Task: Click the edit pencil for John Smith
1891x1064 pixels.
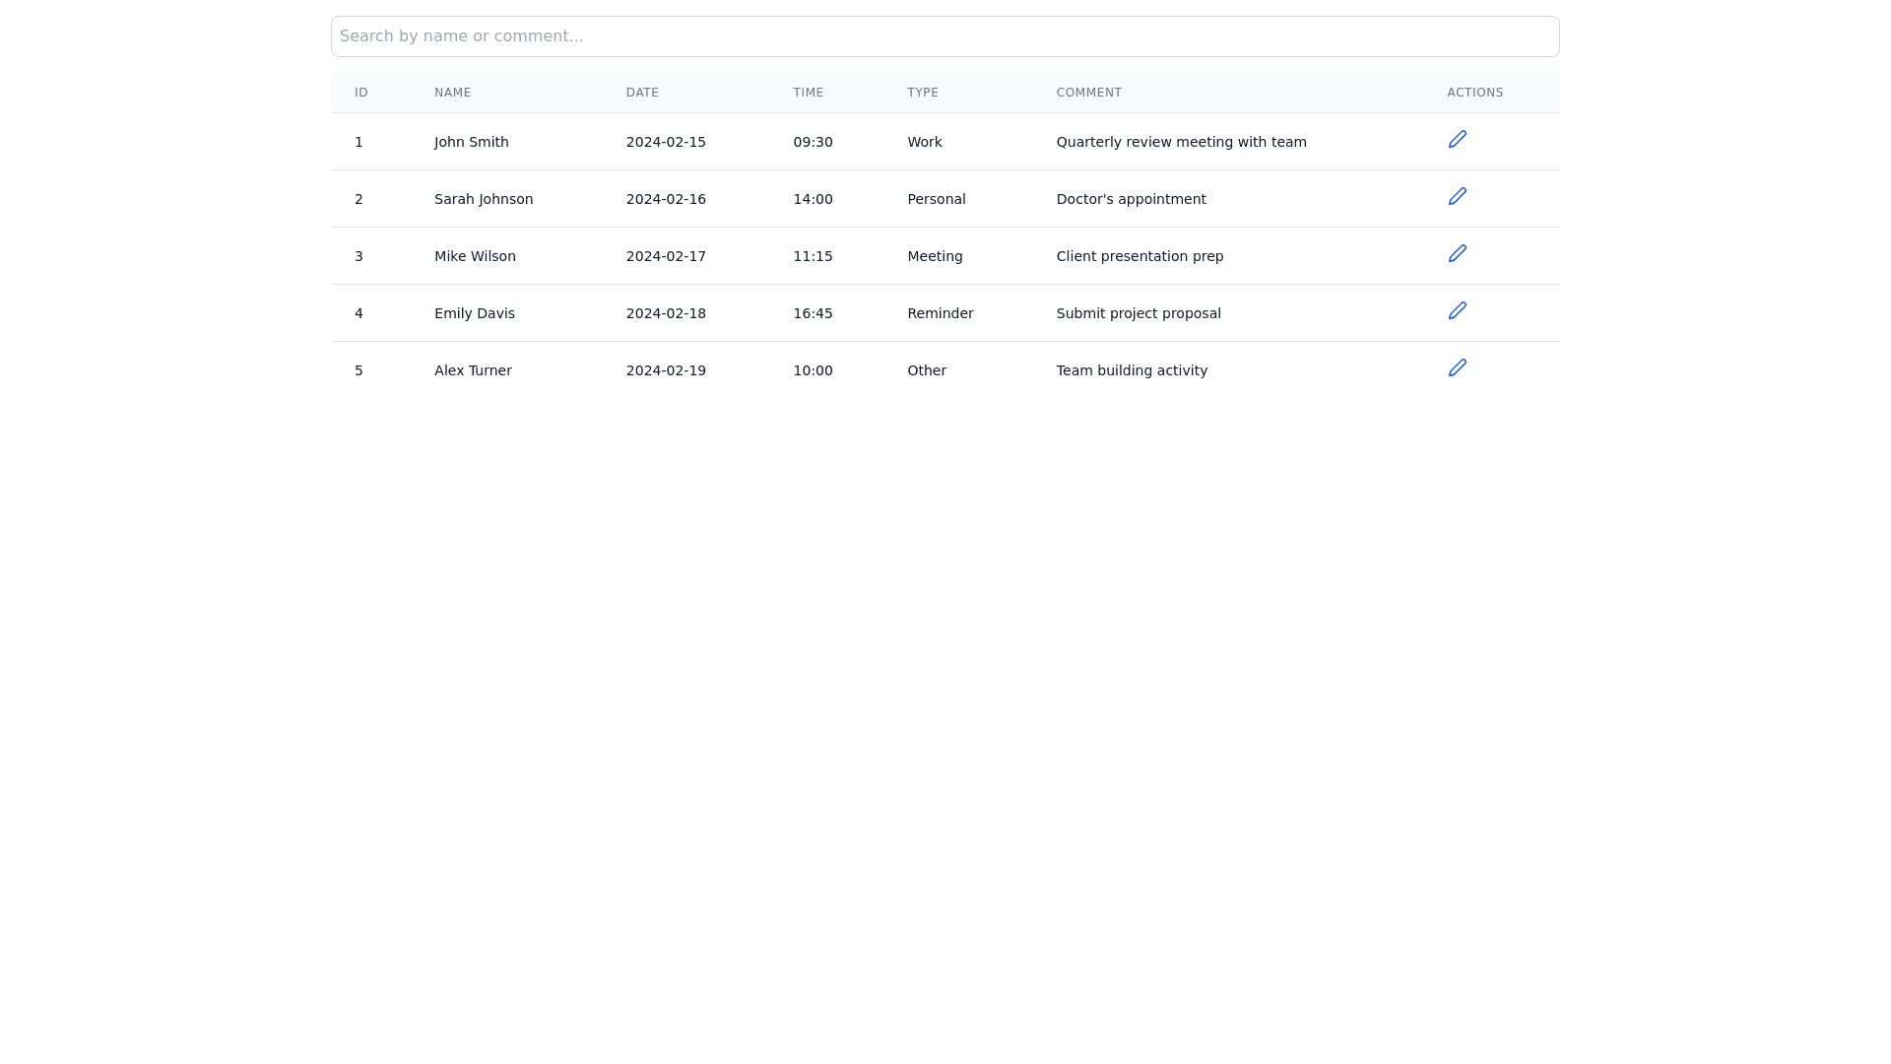Action: (1457, 140)
